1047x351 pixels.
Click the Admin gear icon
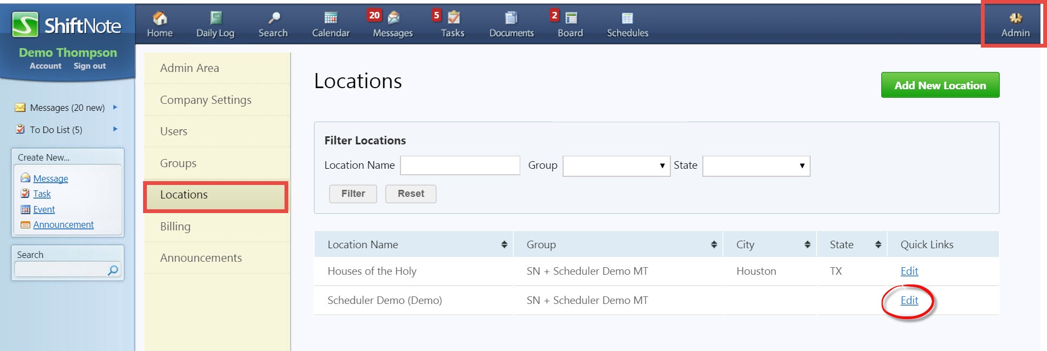[x=1015, y=18]
